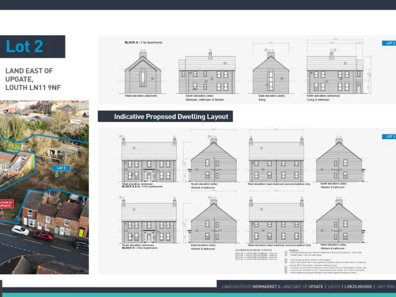Screen dimensions: 396x297
Task: Click the LOT 2 badge beside Block A
Action: point(388,43)
